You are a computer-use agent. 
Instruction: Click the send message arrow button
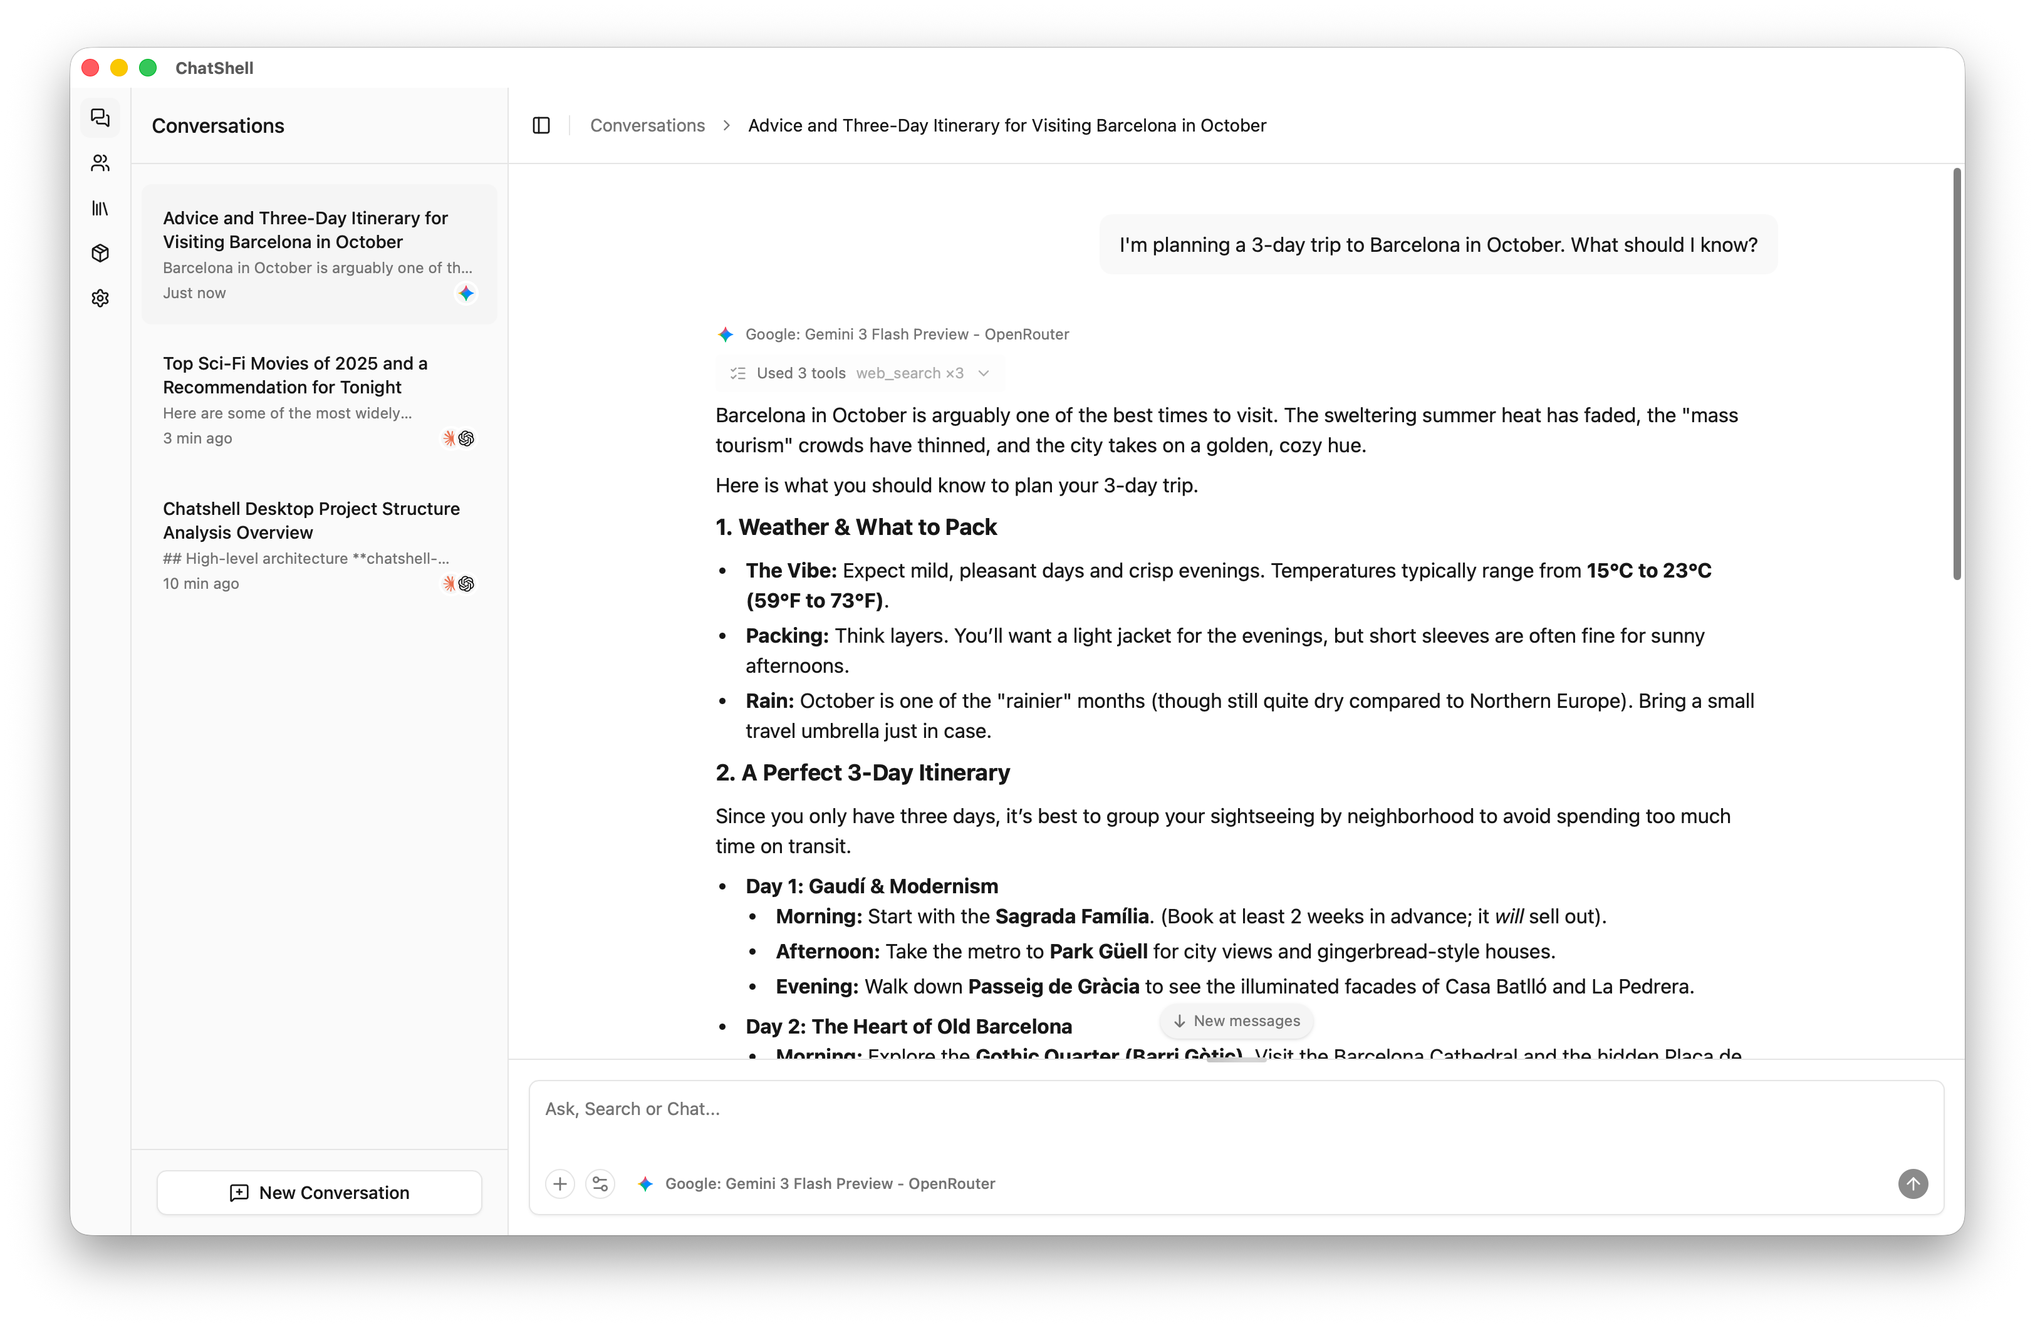[x=1913, y=1185]
